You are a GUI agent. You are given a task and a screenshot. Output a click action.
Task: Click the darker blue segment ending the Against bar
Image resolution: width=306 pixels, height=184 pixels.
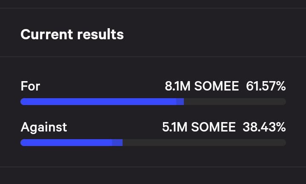tap(117, 143)
